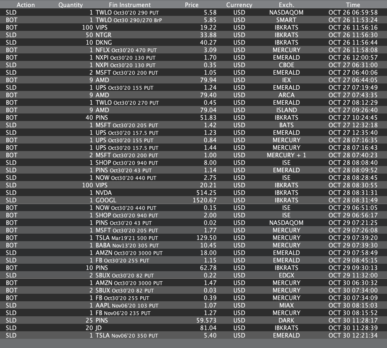This screenshot has width=387, height=348.
Task: Click UPS Oct30'20 157.5 PUT sold at 1.23
Action: tap(194, 133)
